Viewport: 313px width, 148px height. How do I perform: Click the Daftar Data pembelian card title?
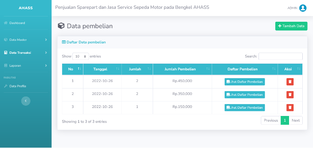[x=86, y=42]
